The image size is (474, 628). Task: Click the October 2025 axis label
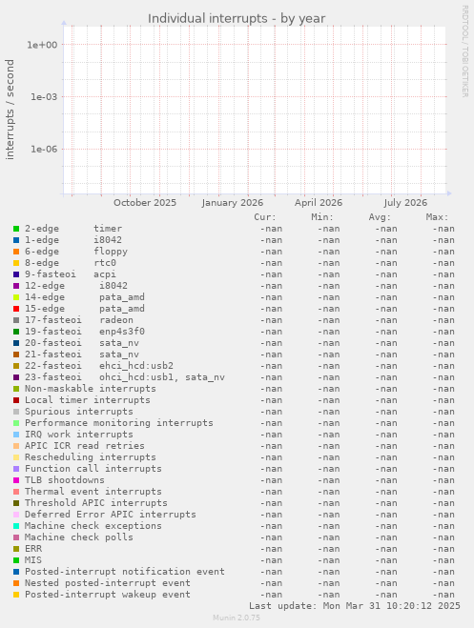click(x=145, y=203)
